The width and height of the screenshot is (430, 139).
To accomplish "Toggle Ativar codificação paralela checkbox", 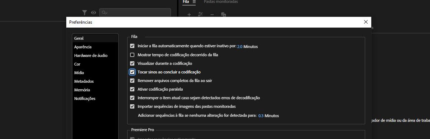I will (x=132, y=89).
